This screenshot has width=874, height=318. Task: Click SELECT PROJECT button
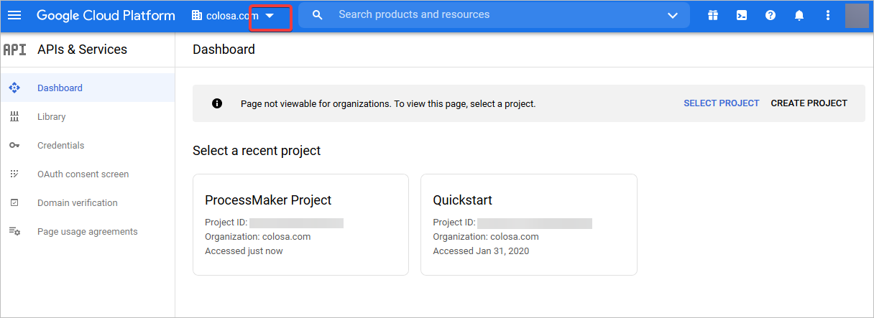pos(721,103)
